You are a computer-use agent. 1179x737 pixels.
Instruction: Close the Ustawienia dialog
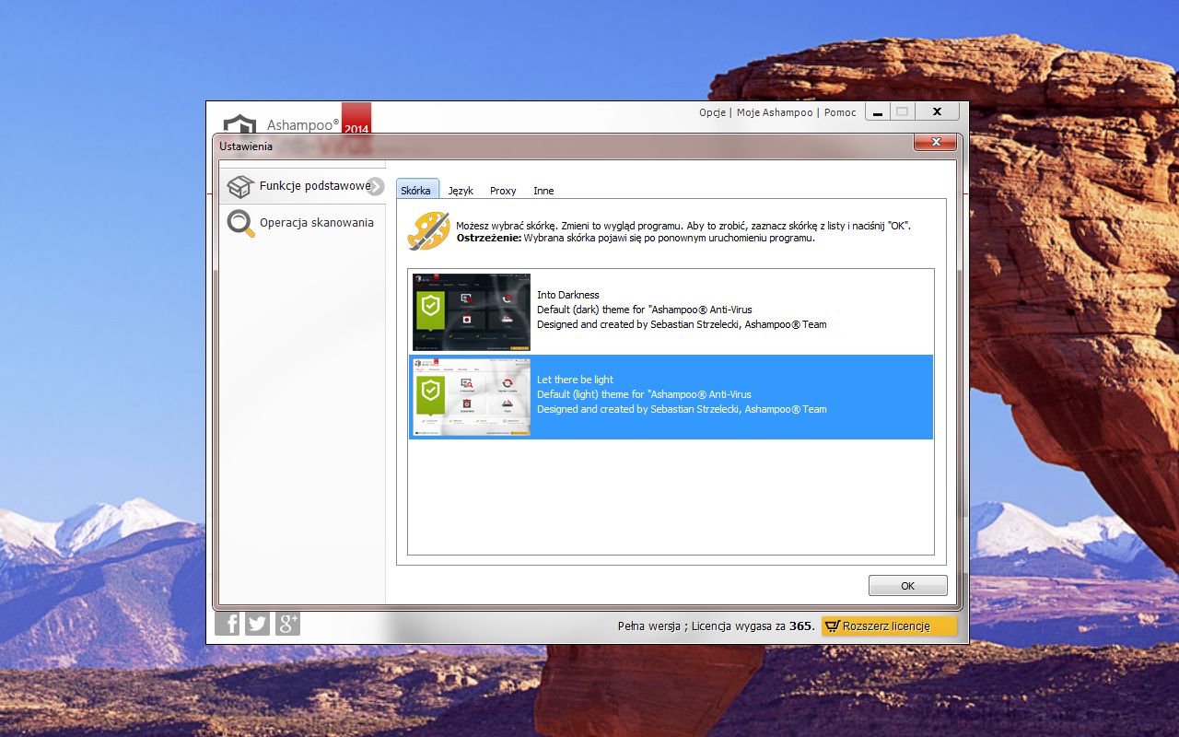coord(936,142)
